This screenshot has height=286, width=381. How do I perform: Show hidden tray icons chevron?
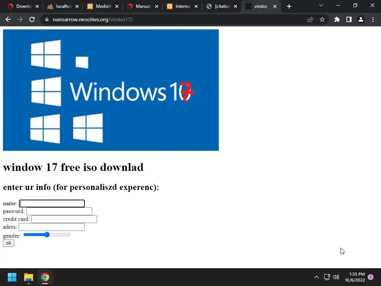click(317, 277)
